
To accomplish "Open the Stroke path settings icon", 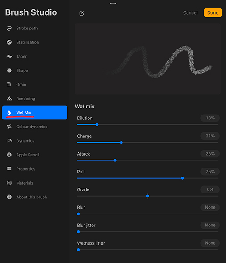I will [9, 29].
